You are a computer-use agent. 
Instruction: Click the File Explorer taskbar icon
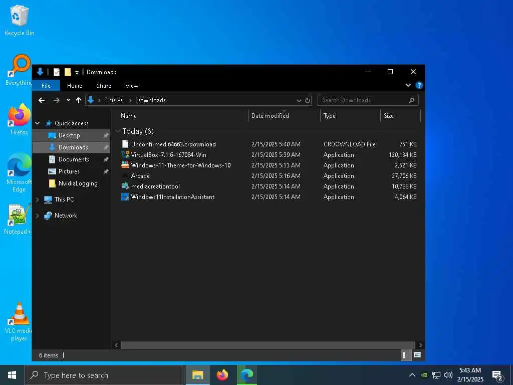click(x=197, y=375)
